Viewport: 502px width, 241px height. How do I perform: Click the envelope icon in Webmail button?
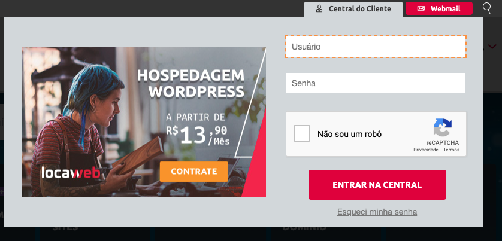coord(421,8)
